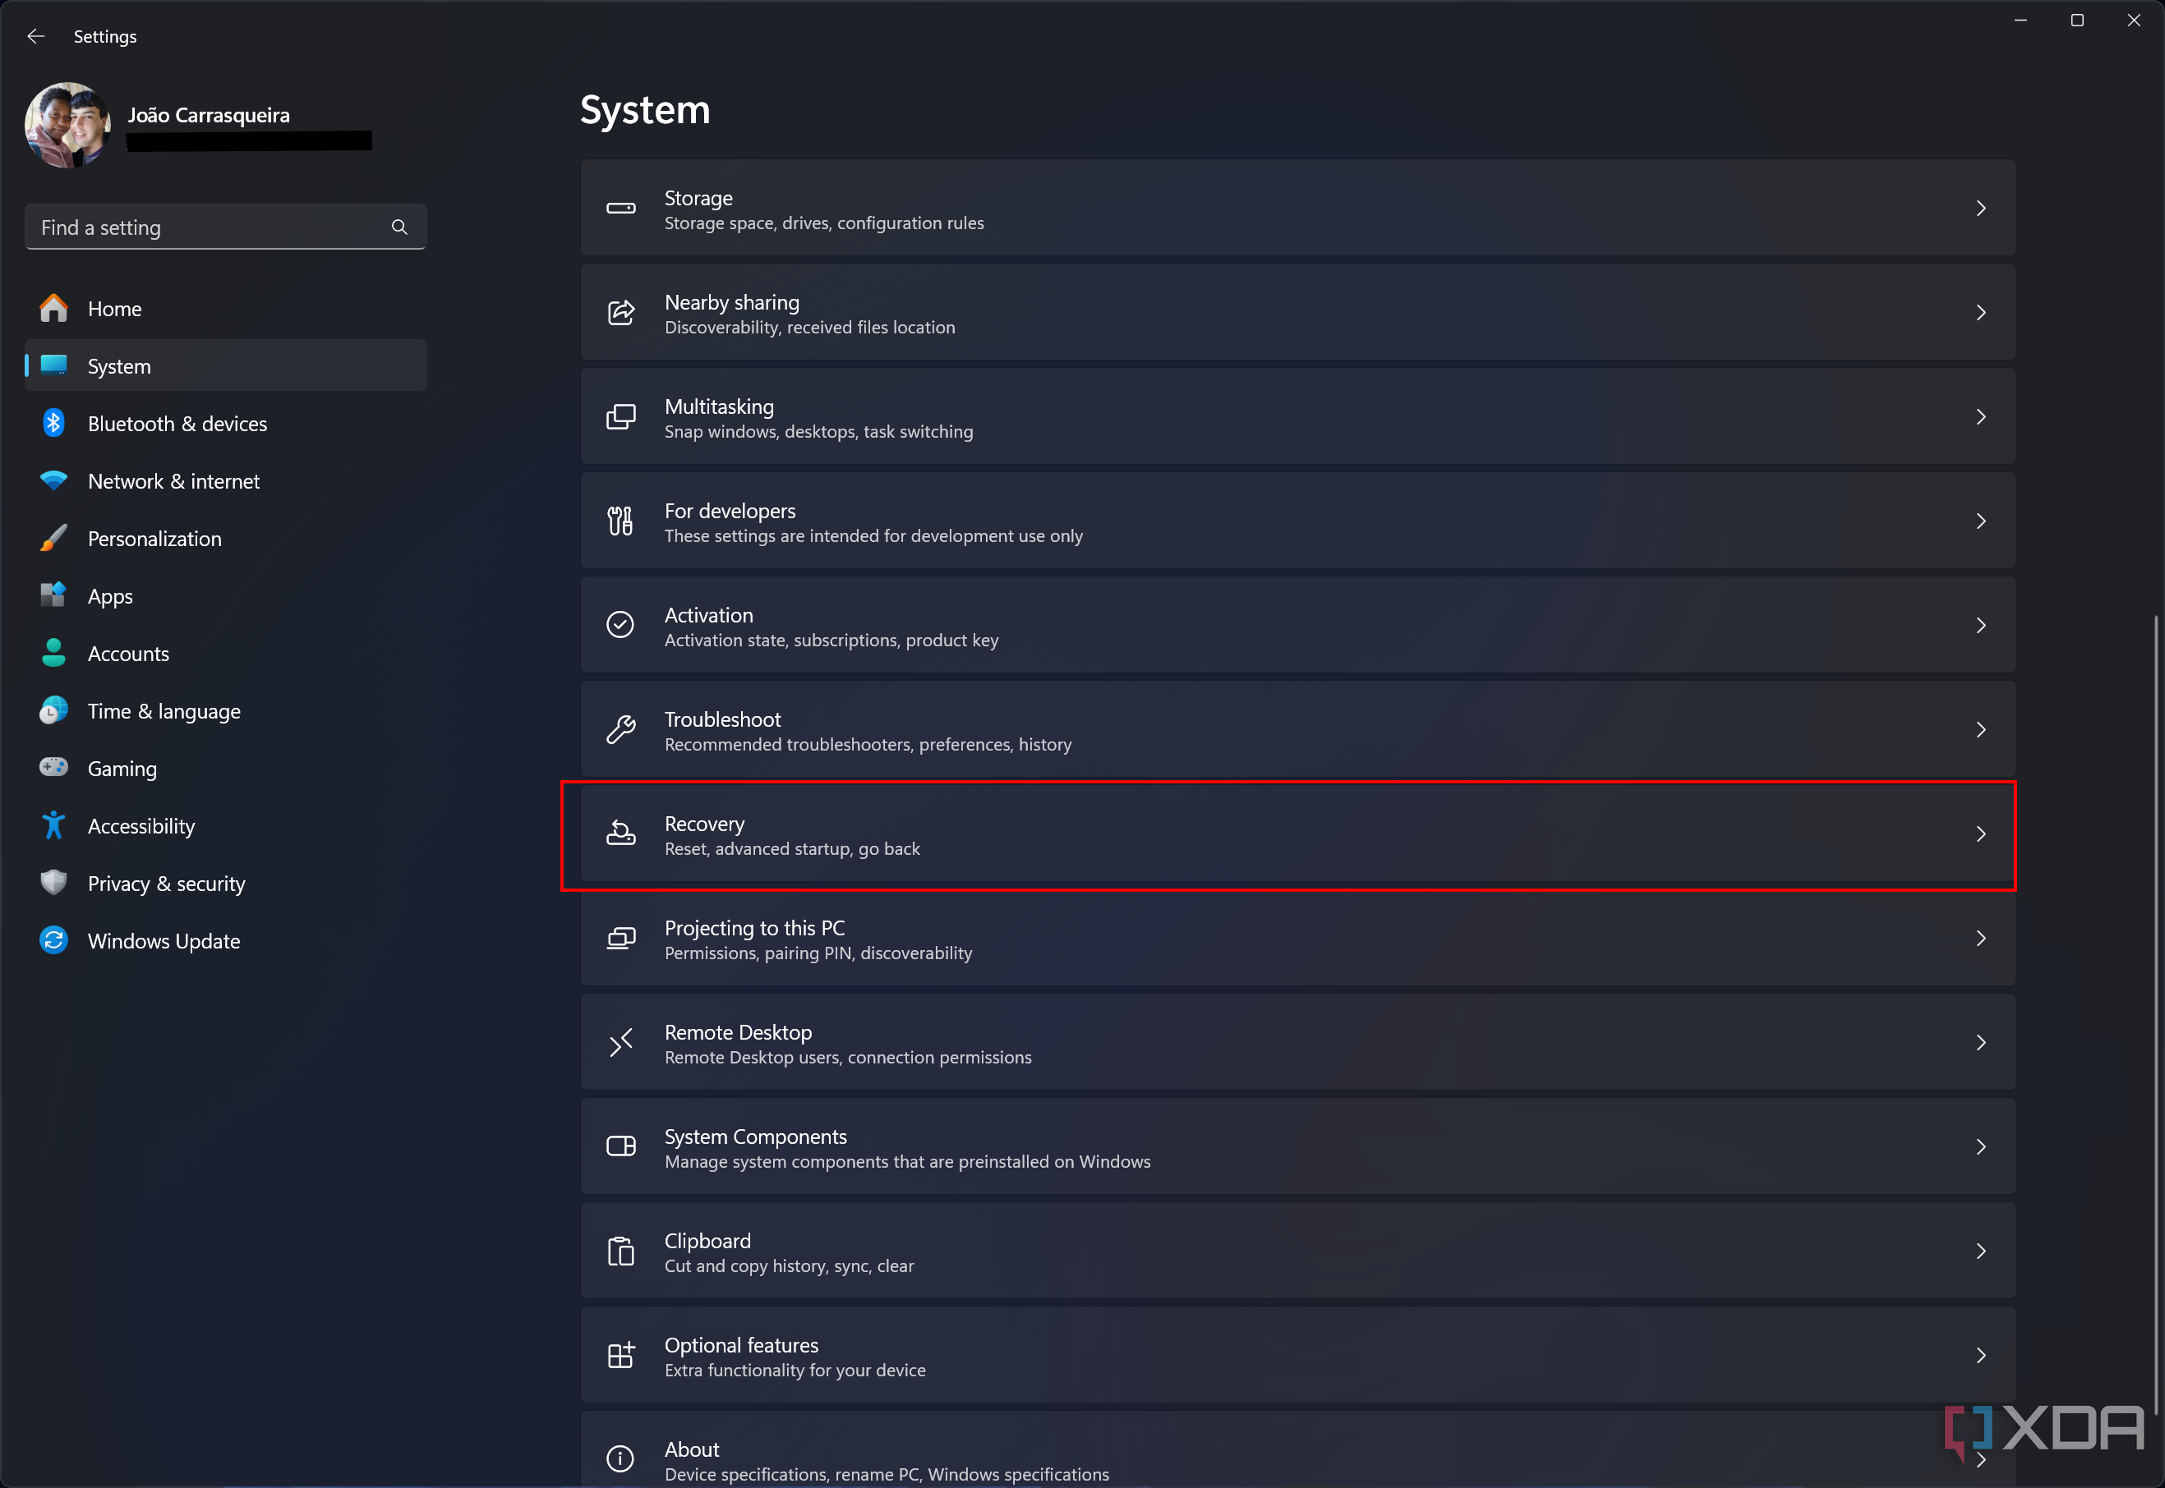Click the Find a setting search field
This screenshot has height=1488, width=2165.
tap(223, 227)
